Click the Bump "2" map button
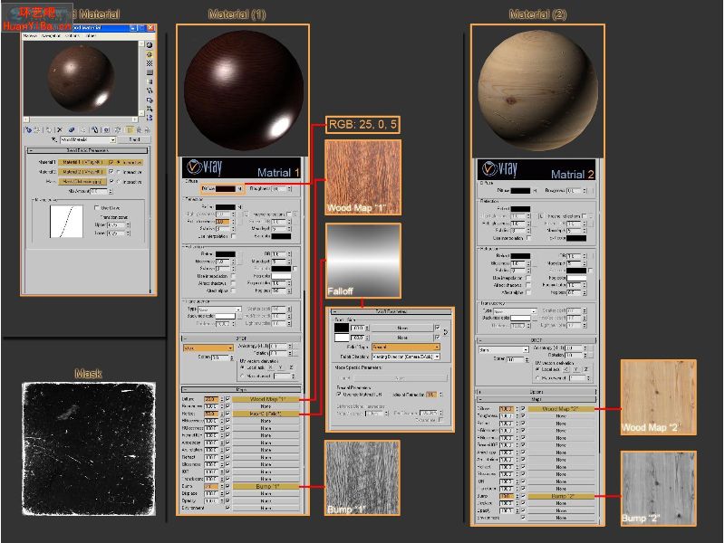 point(561,496)
